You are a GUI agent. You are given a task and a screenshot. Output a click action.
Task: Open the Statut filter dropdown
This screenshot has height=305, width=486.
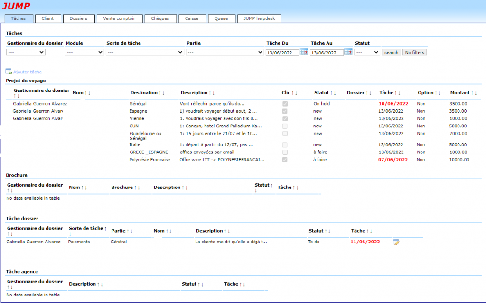pos(367,52)
